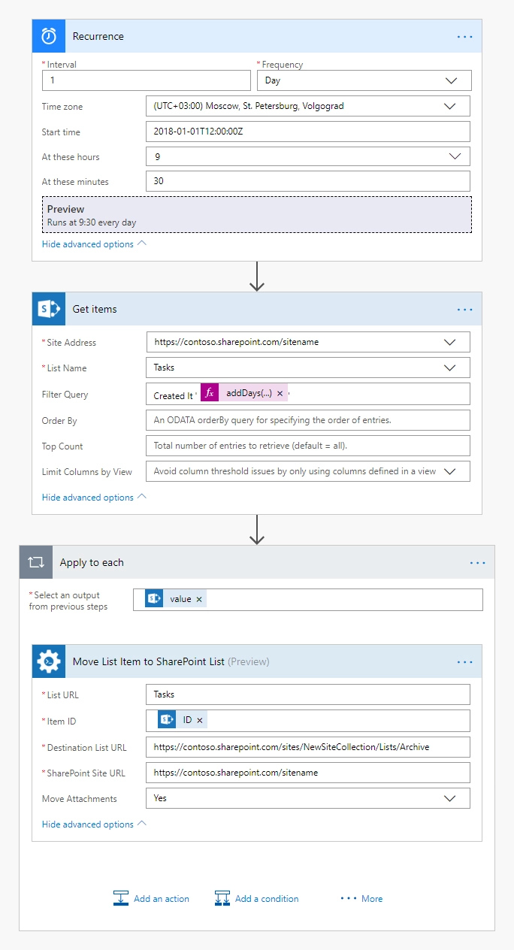Click the Apply to each loop icon
This screenshot has height=950, width=514.
click(x=36, y=562)
